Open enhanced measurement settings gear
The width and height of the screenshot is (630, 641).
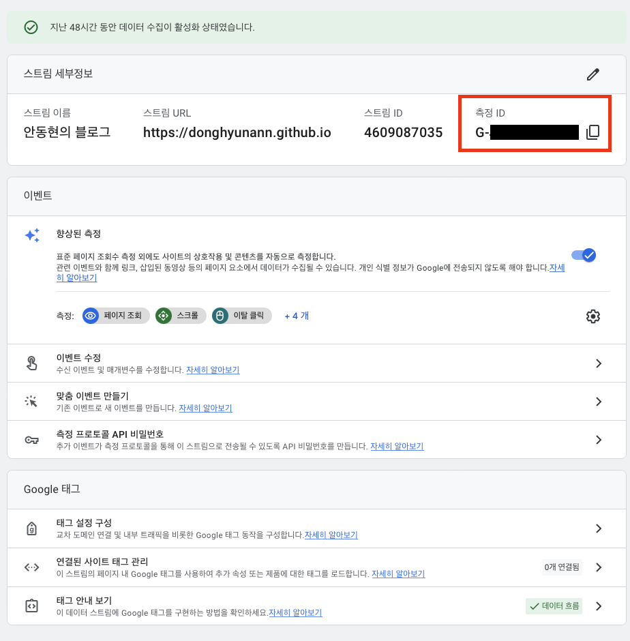[x=592, y=316]
